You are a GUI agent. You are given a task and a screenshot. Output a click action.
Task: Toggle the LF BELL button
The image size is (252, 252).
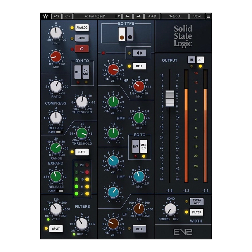tap(139, 229)
